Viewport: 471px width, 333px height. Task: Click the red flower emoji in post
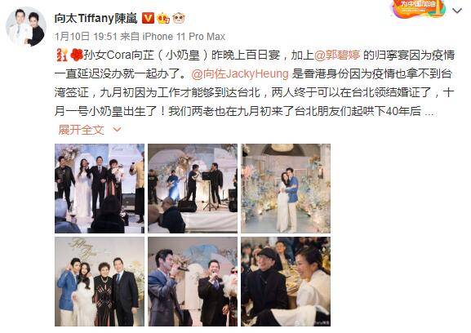click(x=76, y=55)
